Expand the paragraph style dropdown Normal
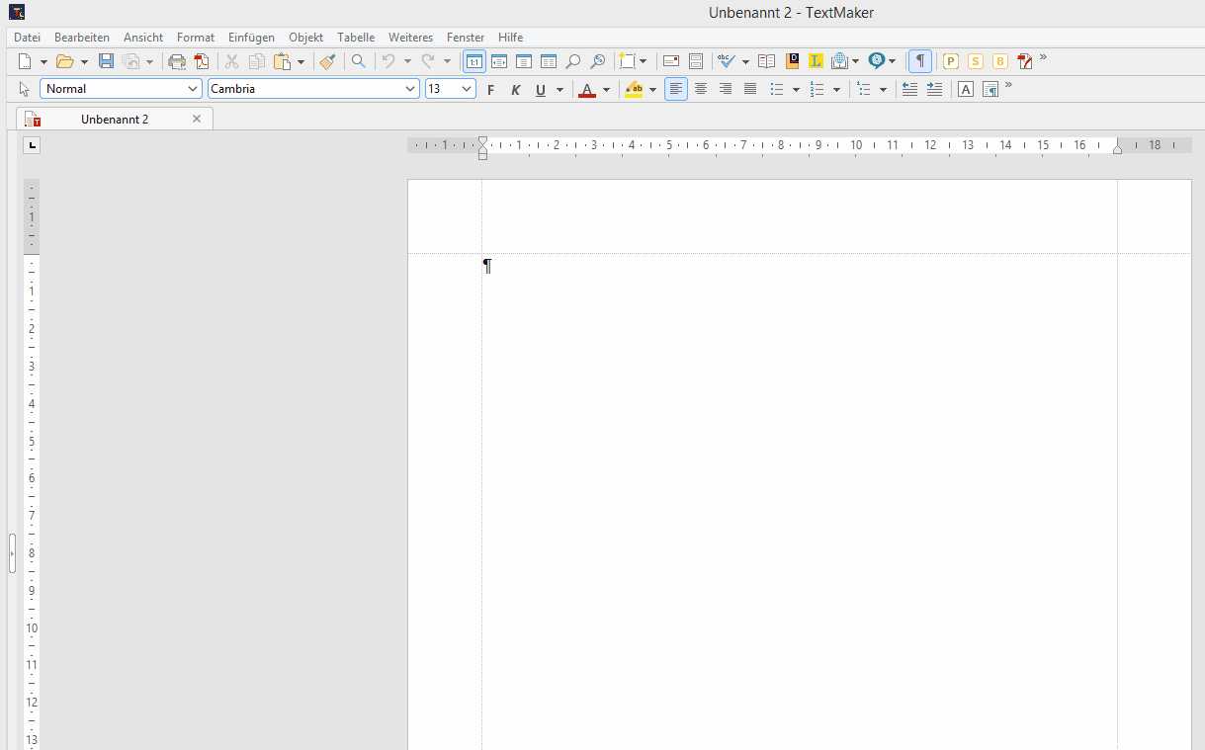The image size is (1205, 750). (x=193, y=89)
